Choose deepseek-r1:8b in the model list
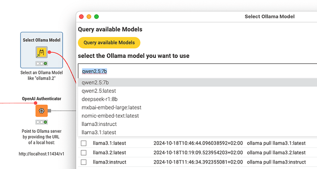 (x=197, y=99)
